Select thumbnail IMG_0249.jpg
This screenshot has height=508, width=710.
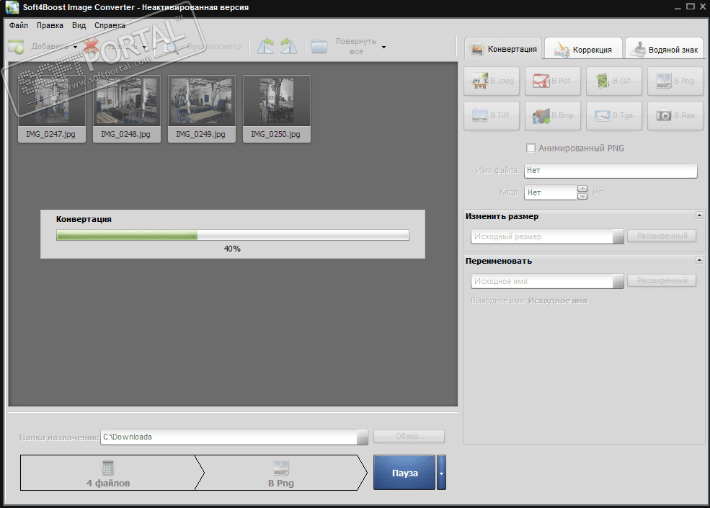tap(202, 109)
